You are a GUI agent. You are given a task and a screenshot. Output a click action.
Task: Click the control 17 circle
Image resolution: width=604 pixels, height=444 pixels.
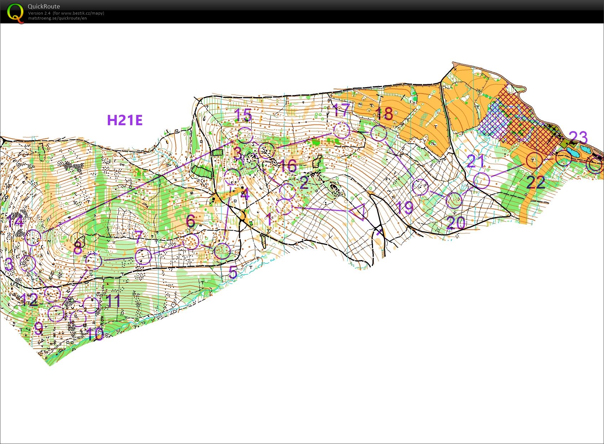pyautogui.click(x=342, y=131)
